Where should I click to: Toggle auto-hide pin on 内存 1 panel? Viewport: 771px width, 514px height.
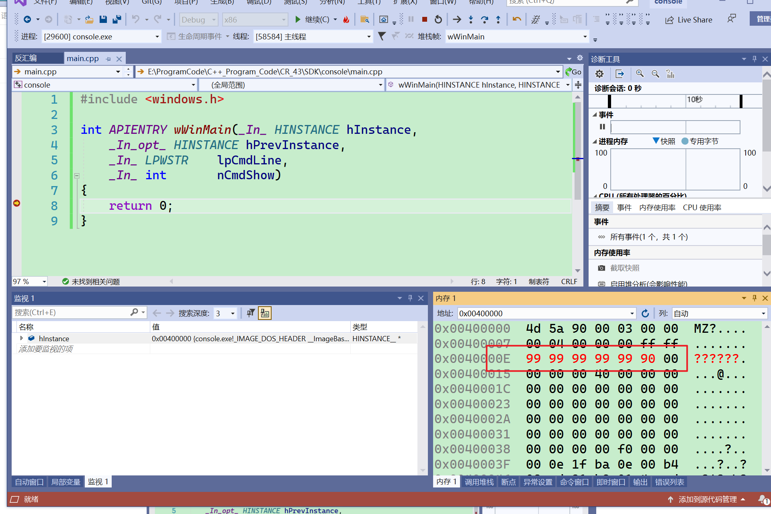click(754, 298)
